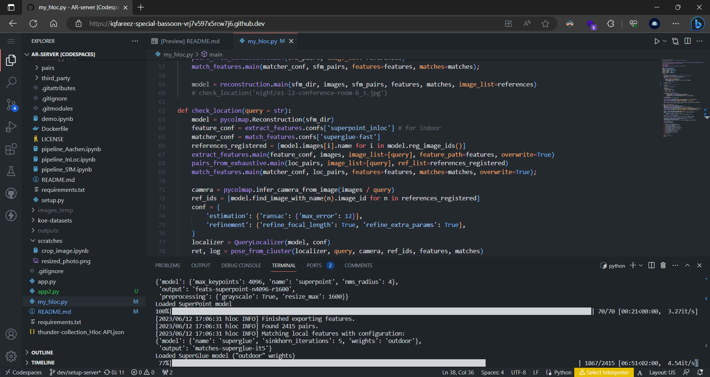The image size is (710, 377).
Task: Click main symbol in breadcrumb
Action: coord(212,54)
